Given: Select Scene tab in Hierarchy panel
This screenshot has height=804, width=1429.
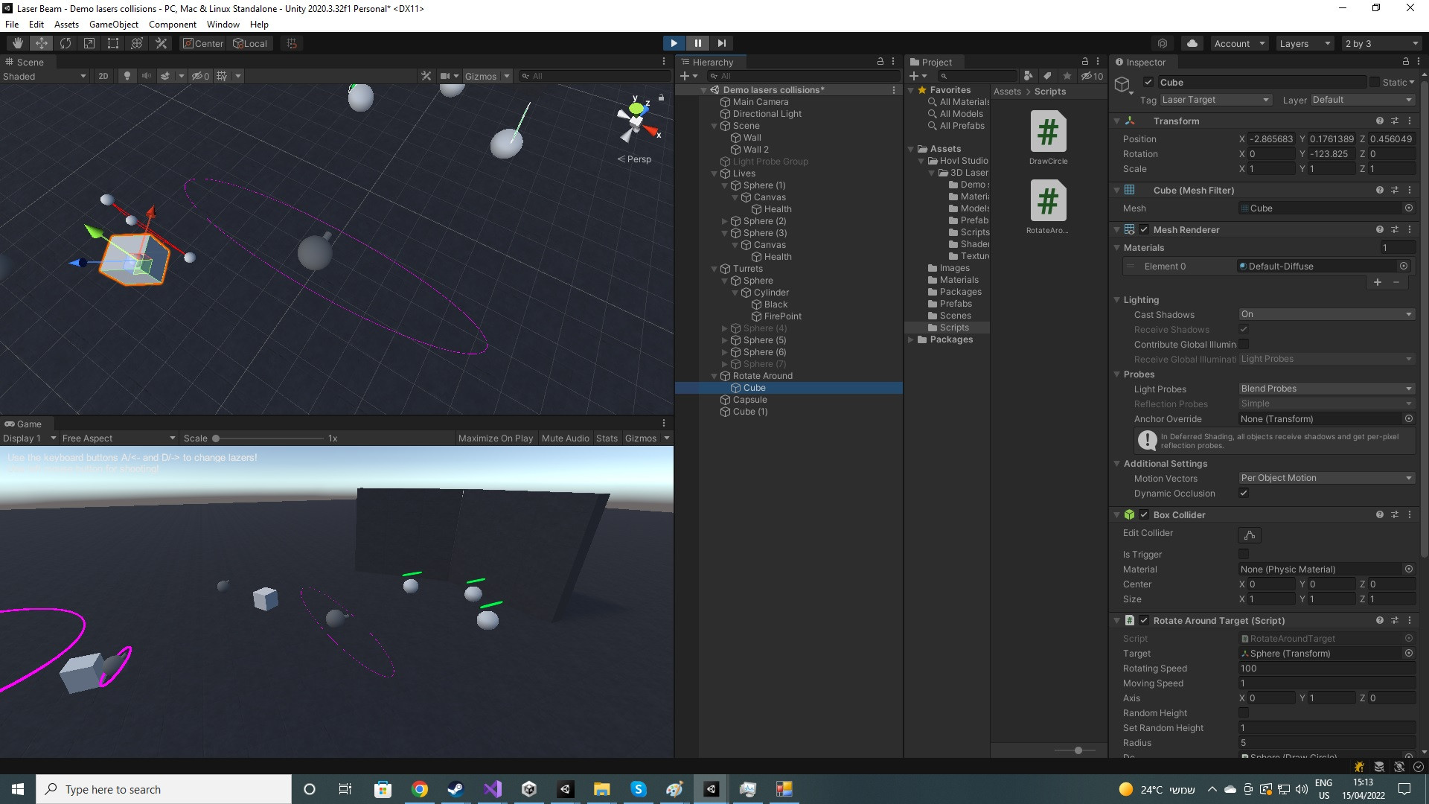Looking at the screenshot, I should point(747,126).
